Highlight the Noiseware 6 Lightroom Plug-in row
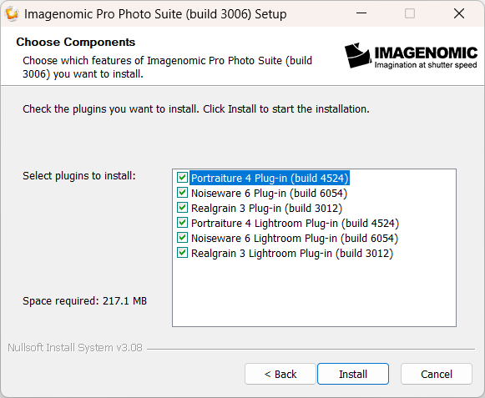The height and width of the screenshot is (398, 485). tap(295, 239)
